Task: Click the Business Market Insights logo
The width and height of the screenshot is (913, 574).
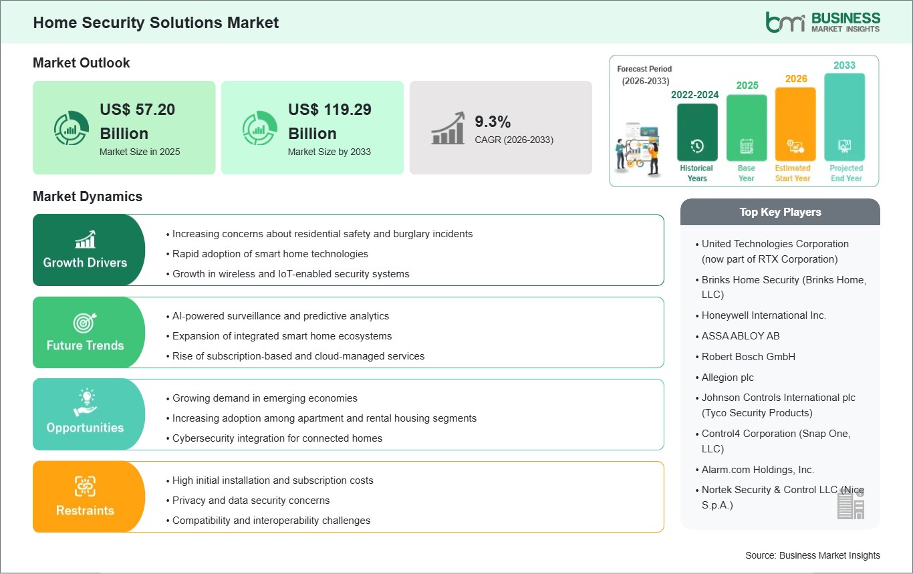Action: point(823,22)
